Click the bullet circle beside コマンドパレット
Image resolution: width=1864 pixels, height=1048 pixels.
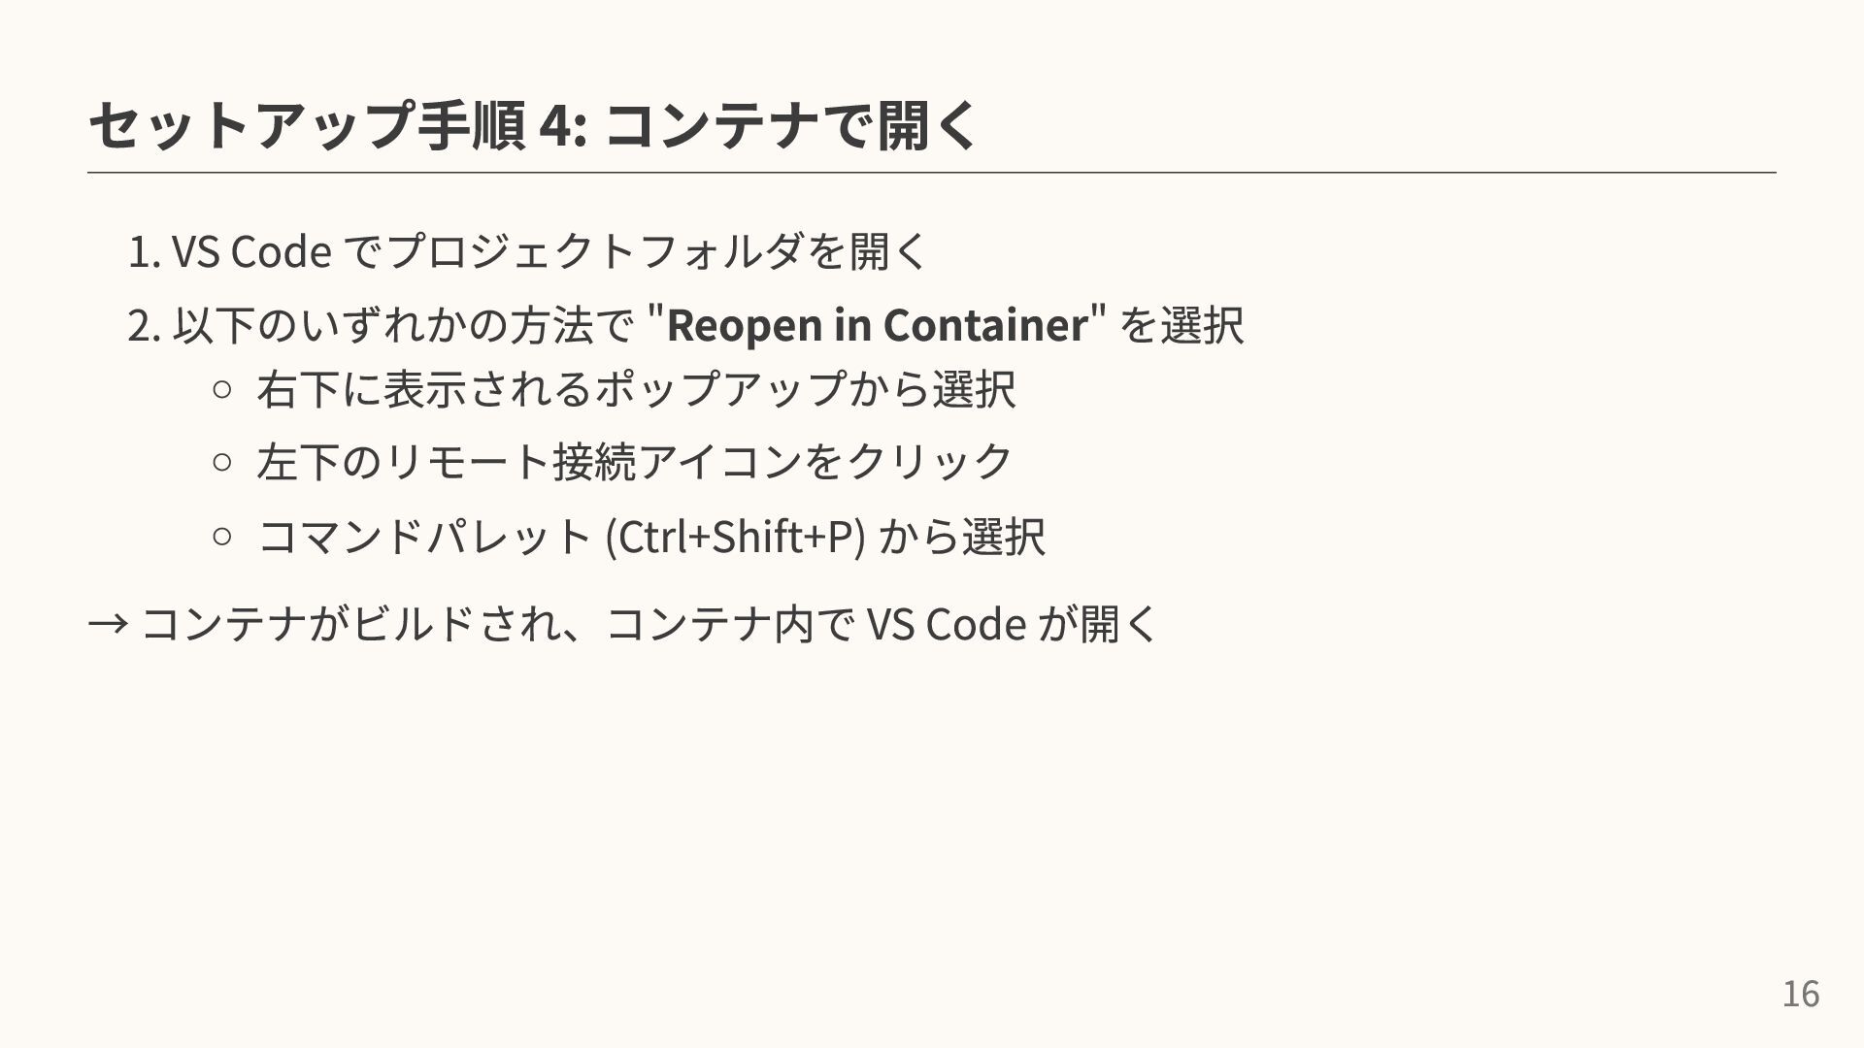(x=221, y=536)
